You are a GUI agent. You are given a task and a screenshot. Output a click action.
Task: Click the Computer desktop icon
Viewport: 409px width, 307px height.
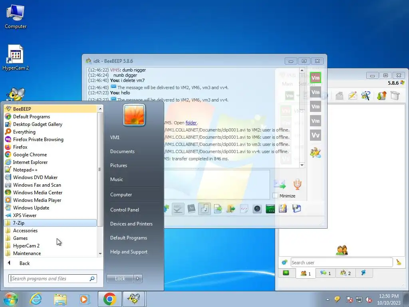click(16, 17)
